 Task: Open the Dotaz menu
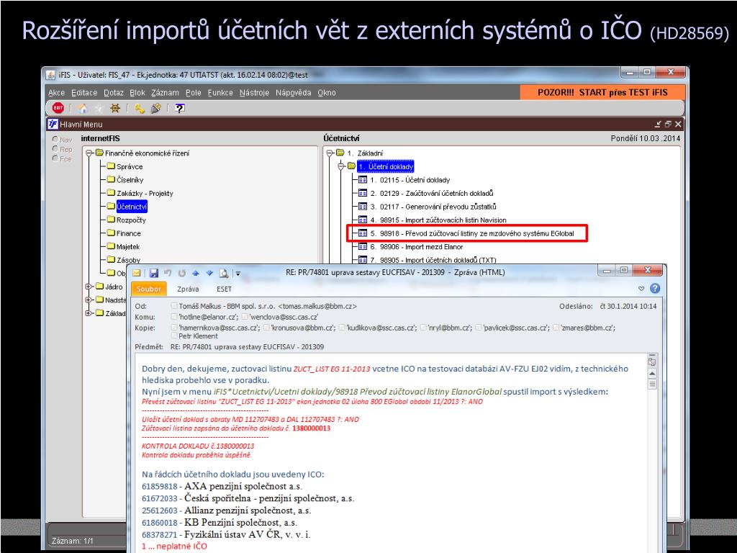point(113,93)
